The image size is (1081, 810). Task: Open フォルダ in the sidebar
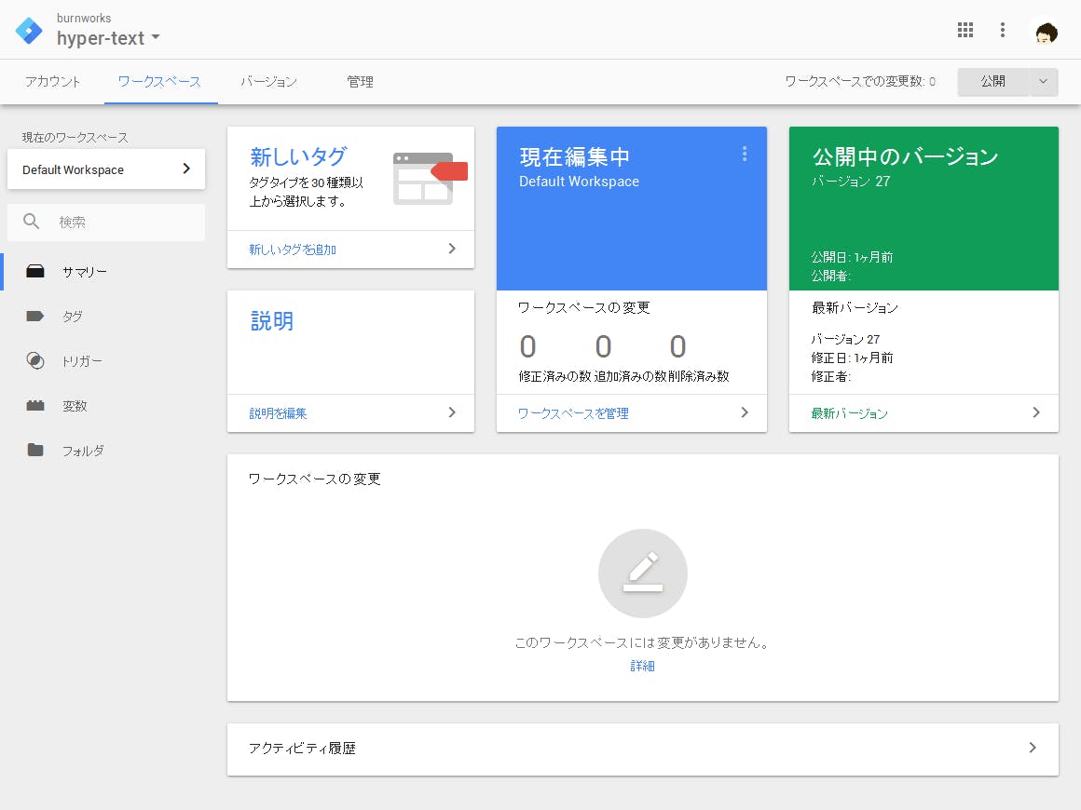[82, 451]
